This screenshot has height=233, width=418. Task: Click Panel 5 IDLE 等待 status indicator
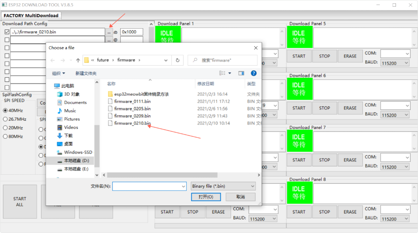299,37
